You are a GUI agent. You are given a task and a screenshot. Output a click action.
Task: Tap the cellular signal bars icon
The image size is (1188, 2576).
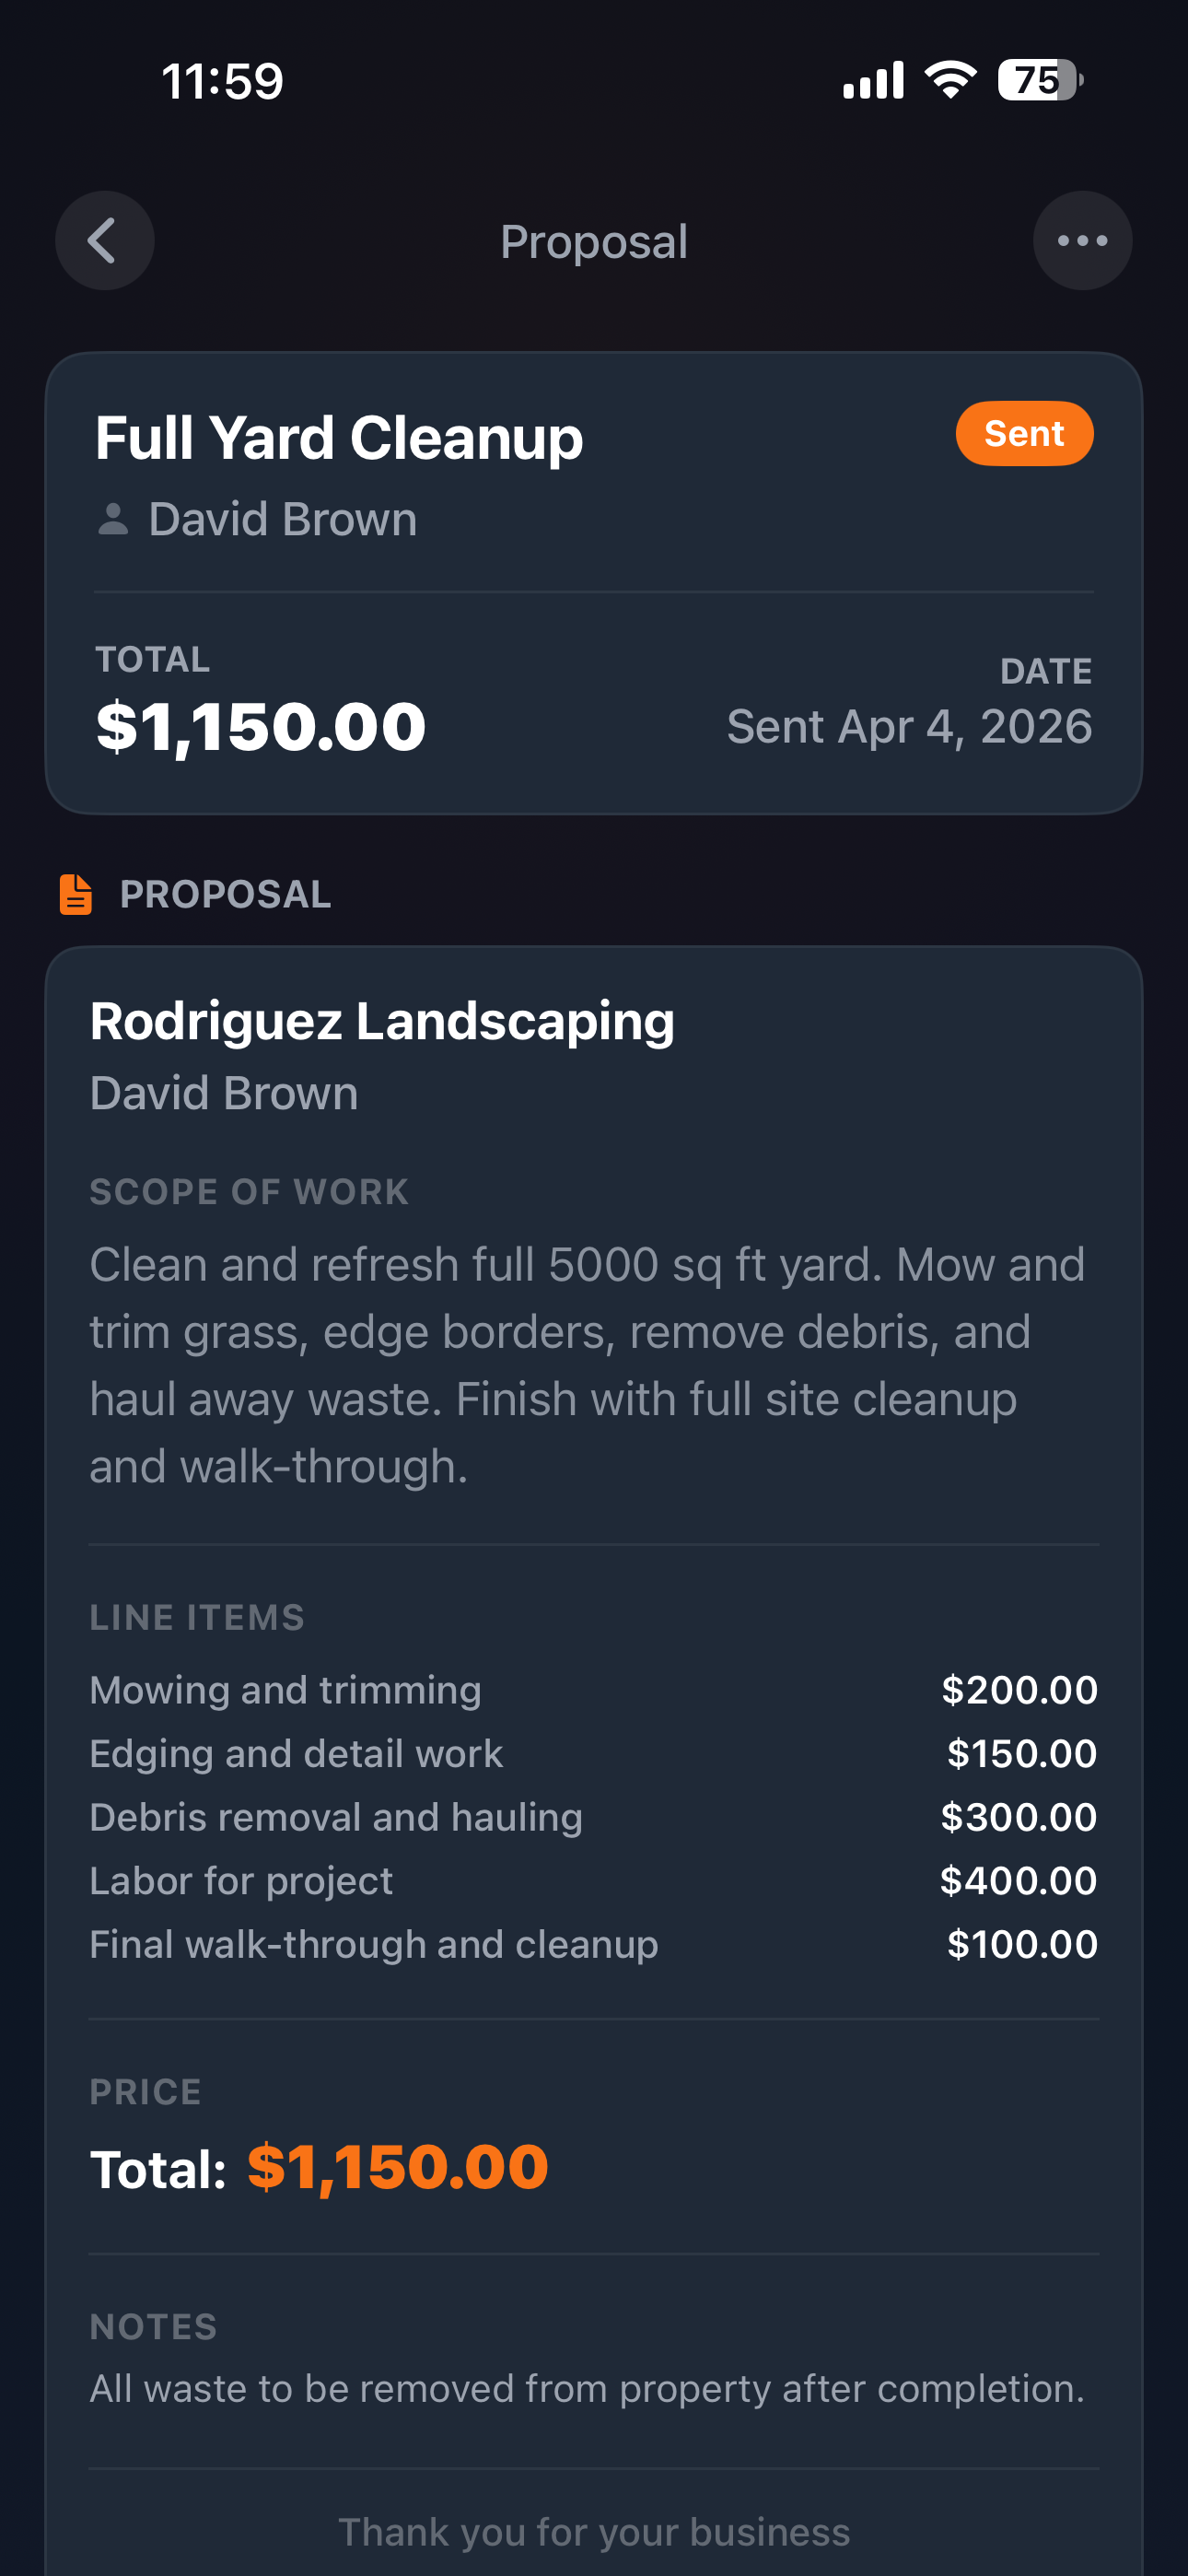click(x=873, y=80)
